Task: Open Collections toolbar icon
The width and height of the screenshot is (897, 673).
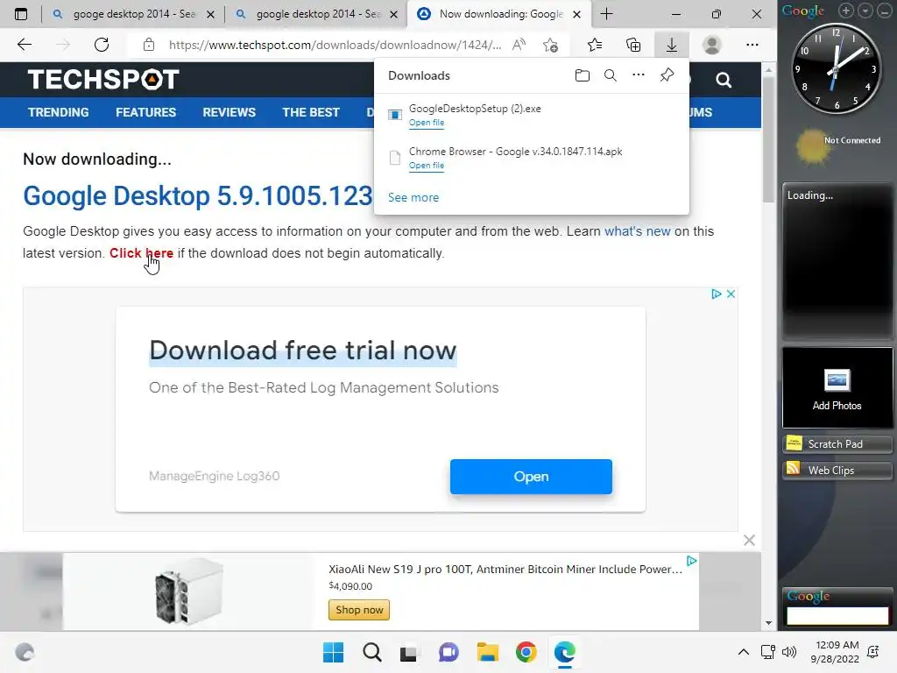Action: (x=633, y=45)
